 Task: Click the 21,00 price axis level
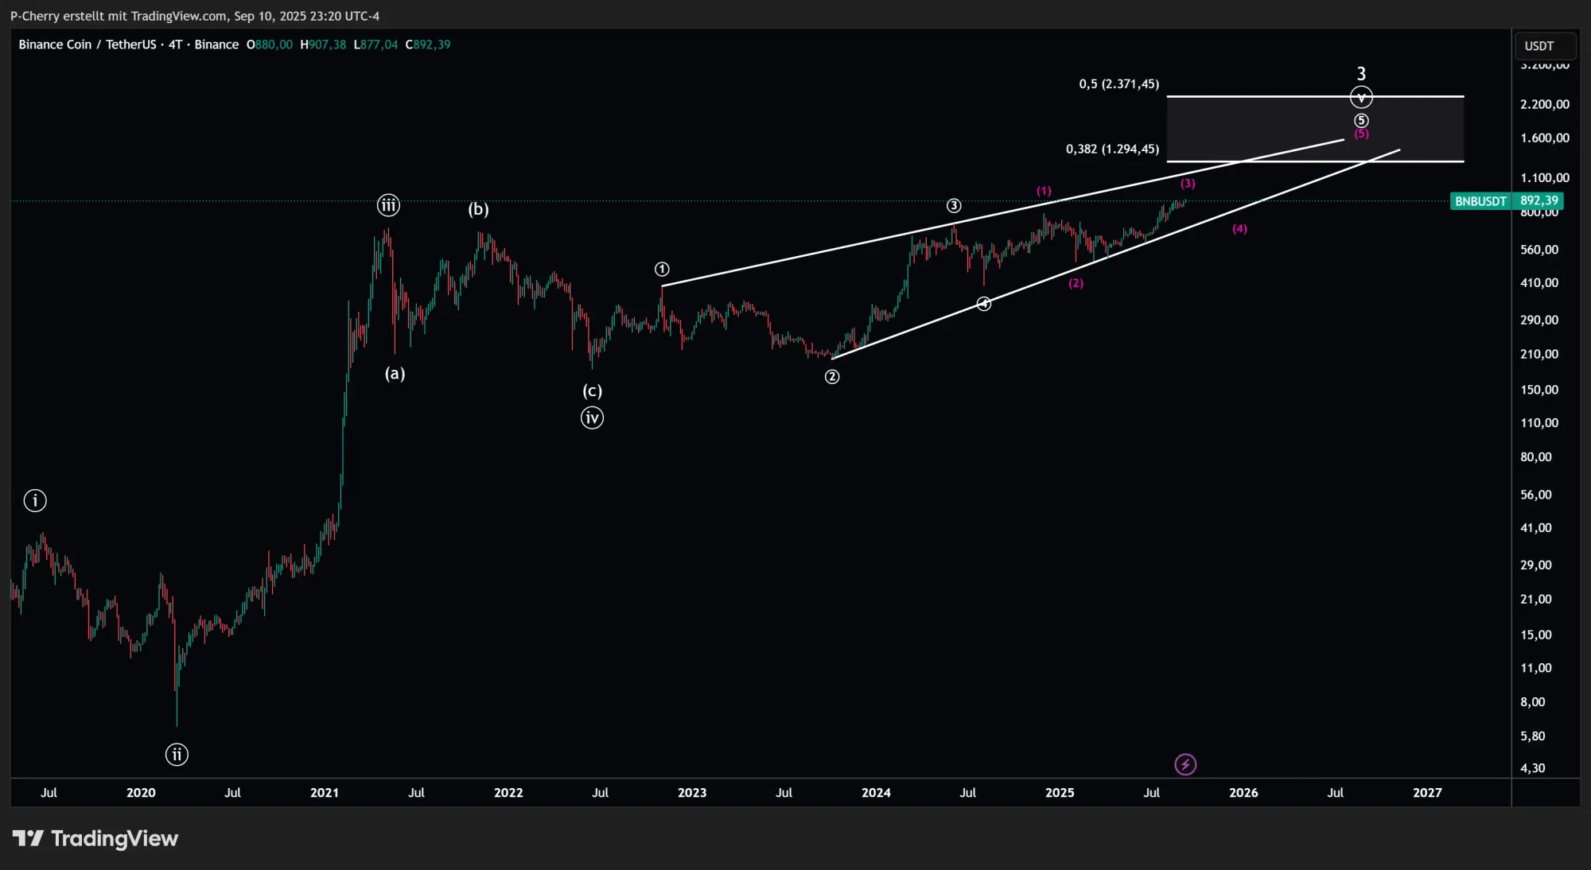tap(1536, 600)
